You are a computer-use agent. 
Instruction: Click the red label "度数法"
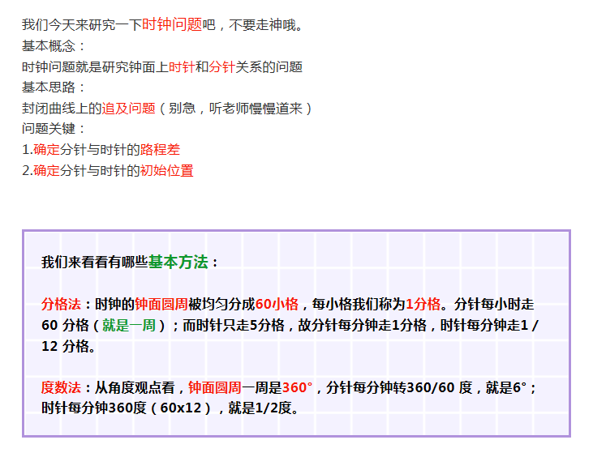click(x=62, y=387)
